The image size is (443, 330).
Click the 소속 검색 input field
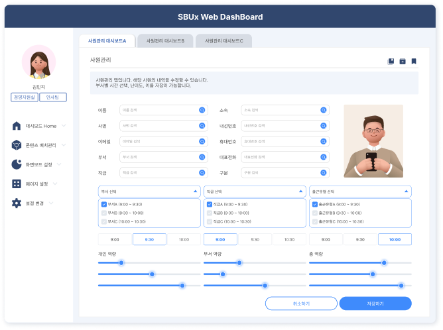click(285, 110)
